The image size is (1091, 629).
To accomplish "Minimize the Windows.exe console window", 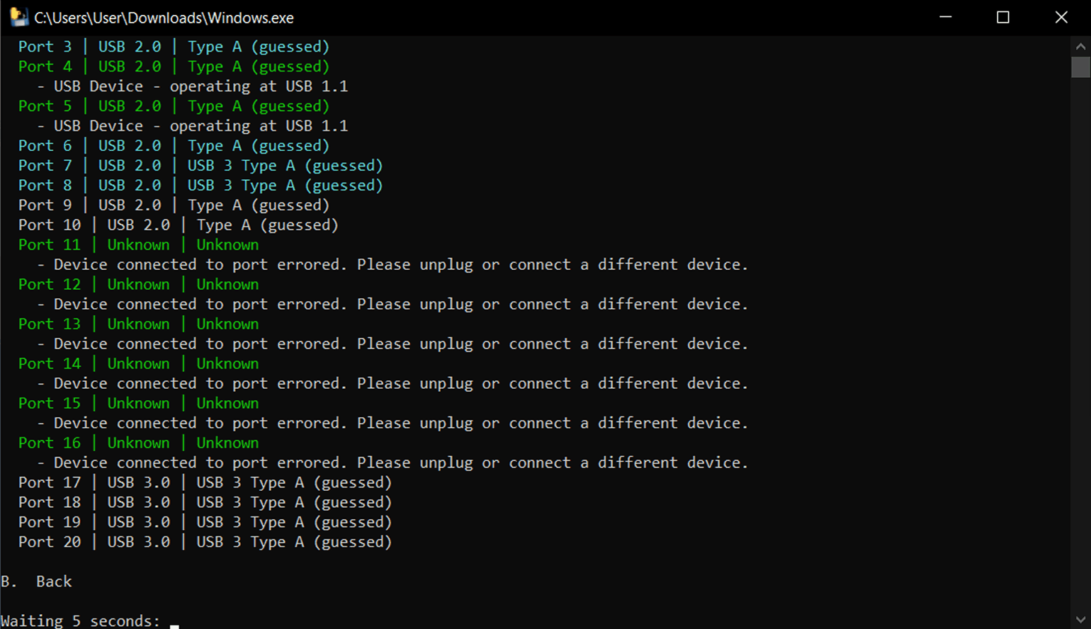I will pos(945,17).
